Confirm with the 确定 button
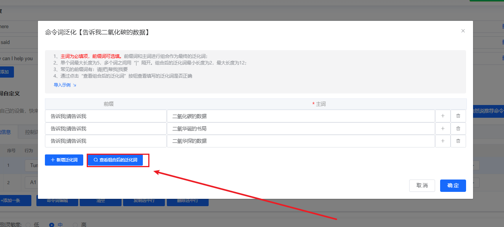504x227 pixels. click(453, 186)
